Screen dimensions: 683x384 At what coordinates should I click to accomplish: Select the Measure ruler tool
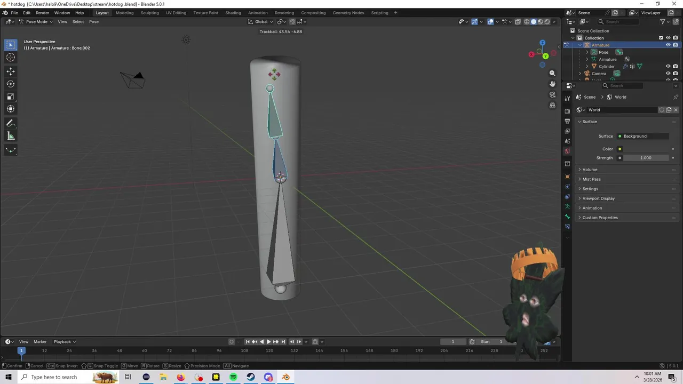11,136
